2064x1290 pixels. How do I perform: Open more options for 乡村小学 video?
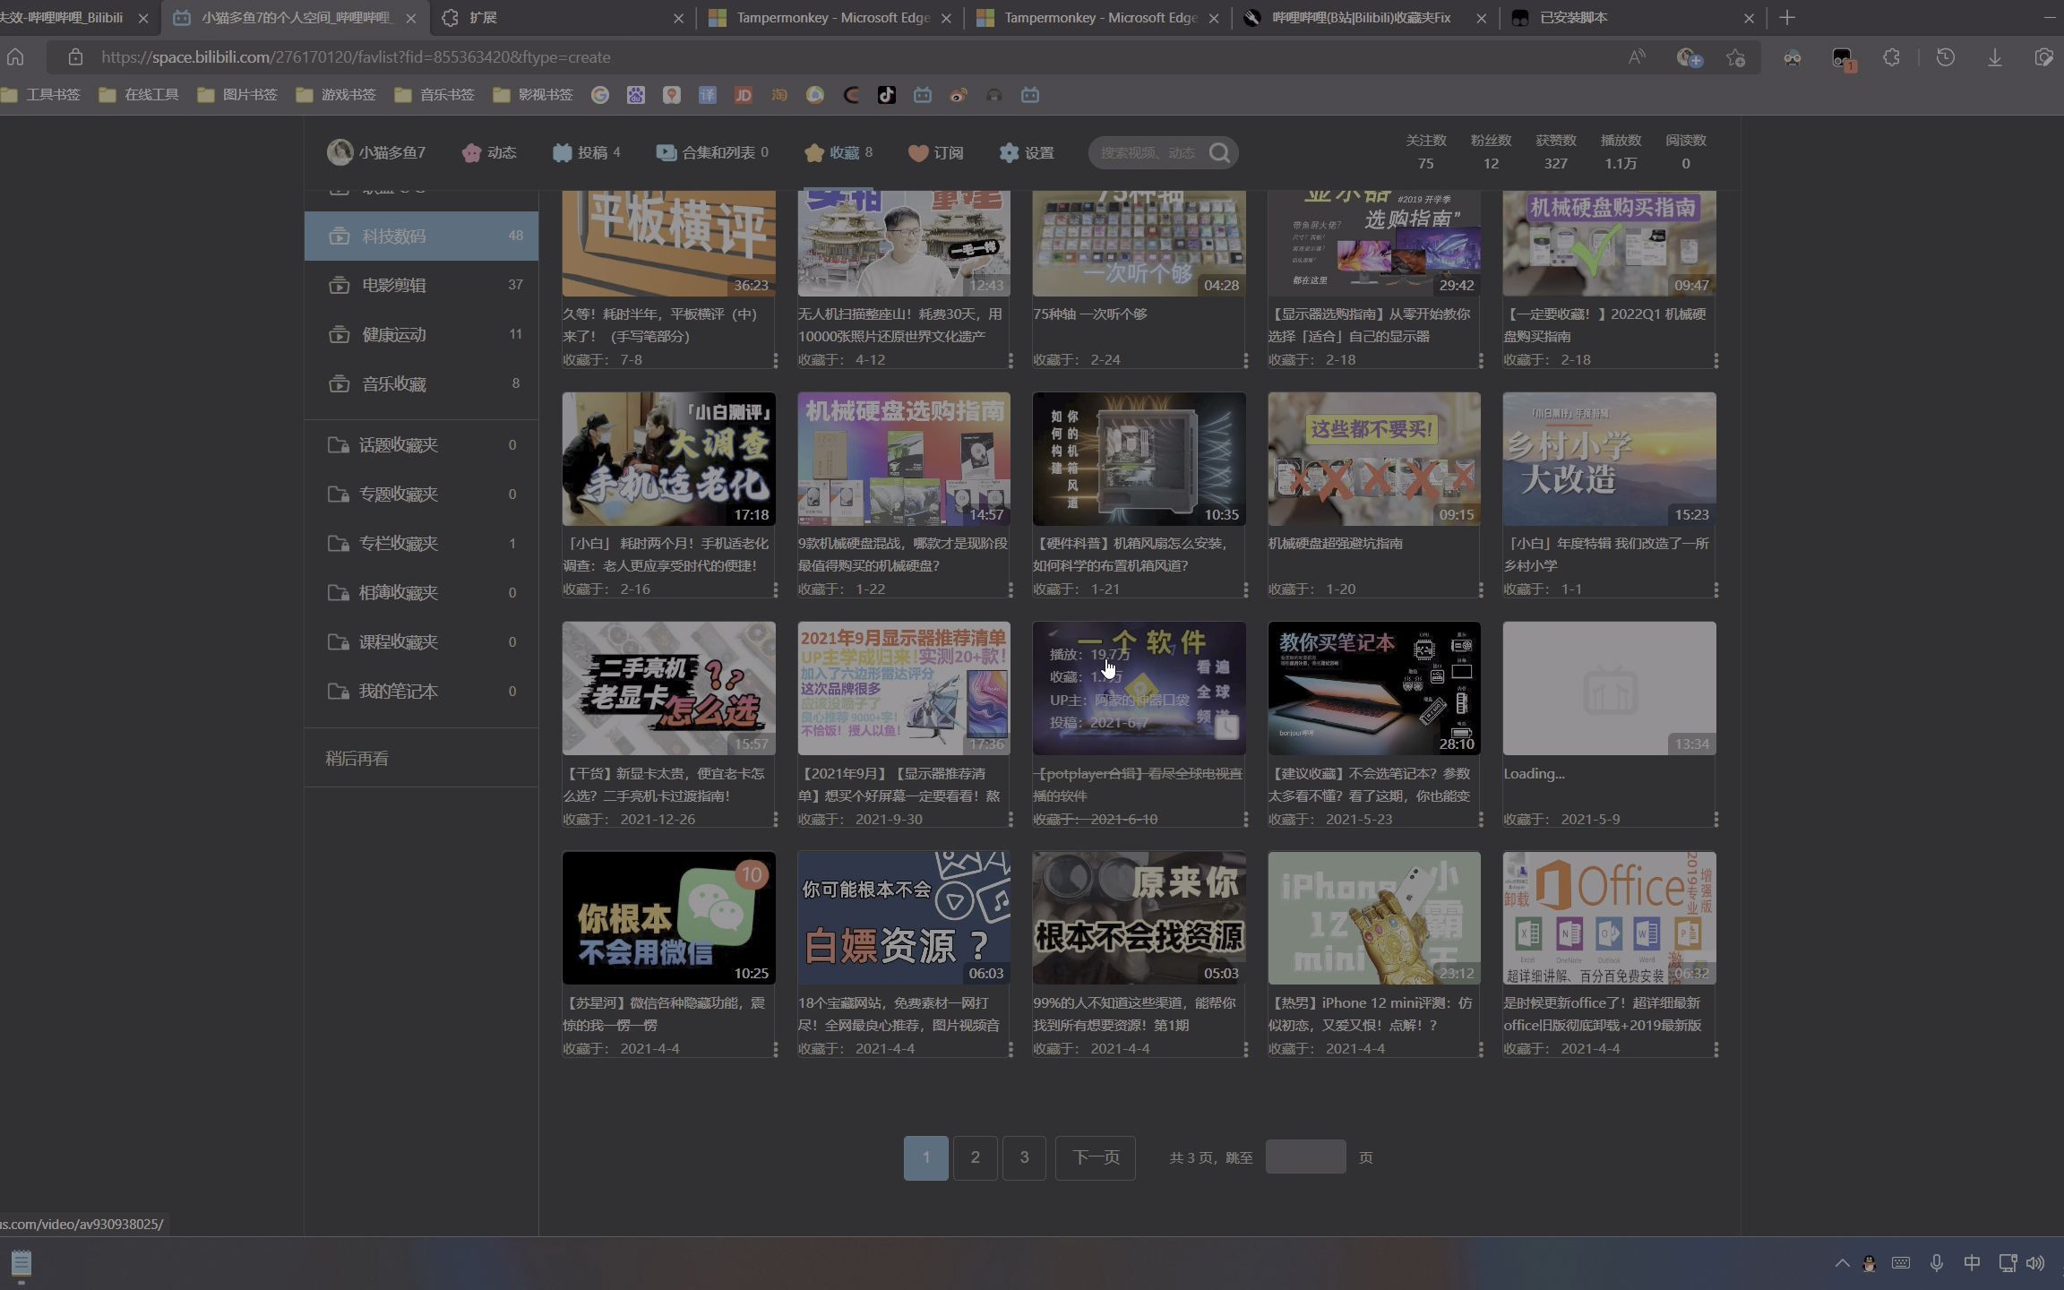[1716, 589]
